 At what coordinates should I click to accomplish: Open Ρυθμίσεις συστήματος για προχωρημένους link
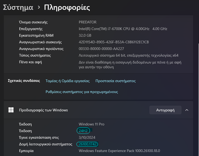pyautogui.click(x=82, y=92)
